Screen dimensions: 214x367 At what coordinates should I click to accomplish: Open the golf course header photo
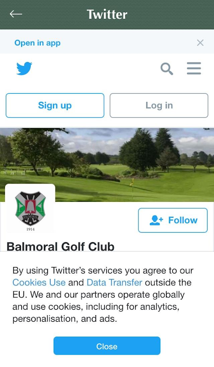pos(107,165)
